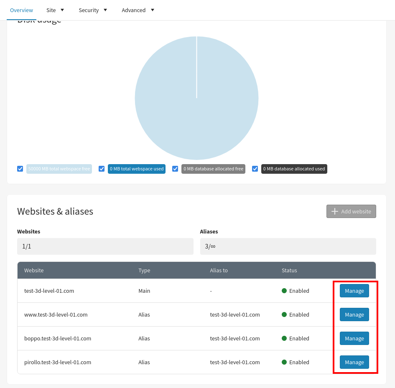Manage the main test-3d-level-01.com website
Image resolution: width=395 pixels, height=388 pixels.
coord(354,291)
